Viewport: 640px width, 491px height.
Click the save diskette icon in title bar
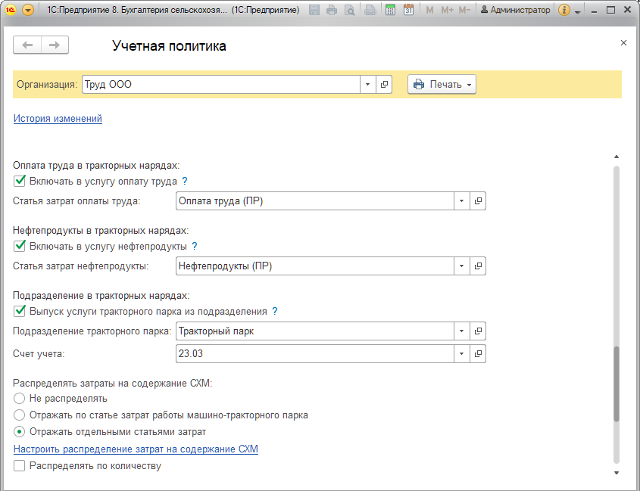pos(314,10)
